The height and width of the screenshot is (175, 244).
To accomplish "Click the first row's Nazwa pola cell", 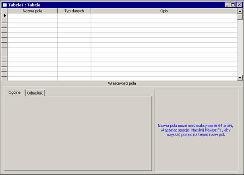I will (32, 16).
